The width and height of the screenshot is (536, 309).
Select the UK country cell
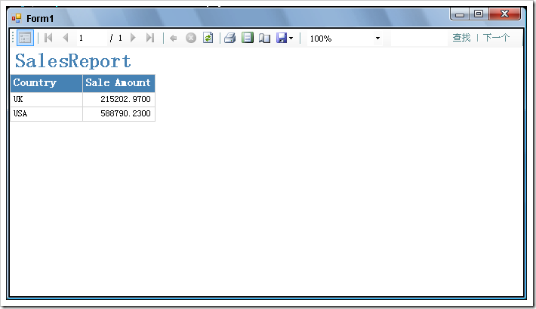coord(47,100)
